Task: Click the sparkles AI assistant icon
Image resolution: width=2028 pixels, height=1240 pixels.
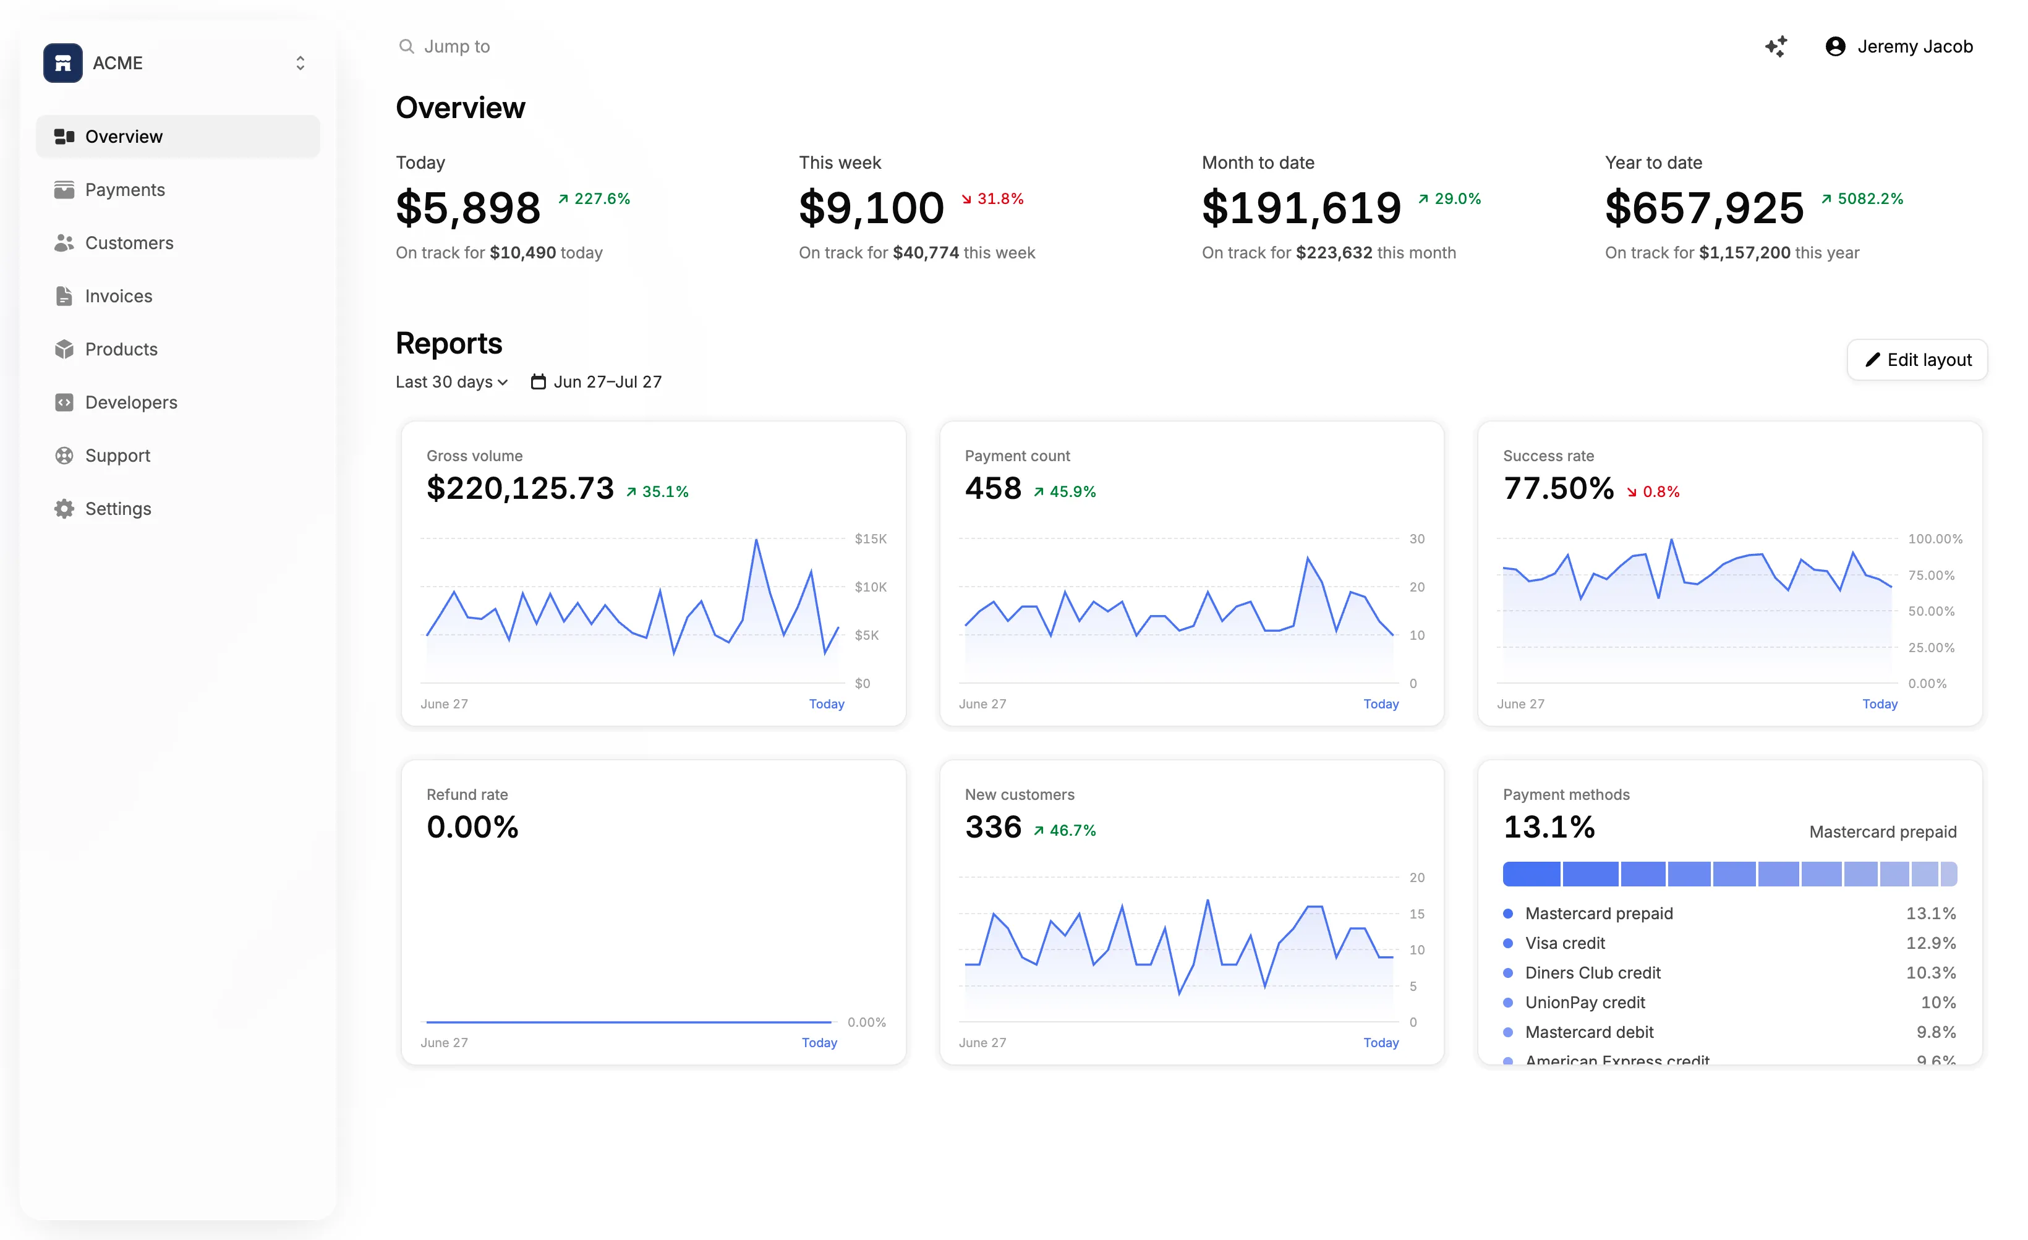Action: click(1776, 46)
